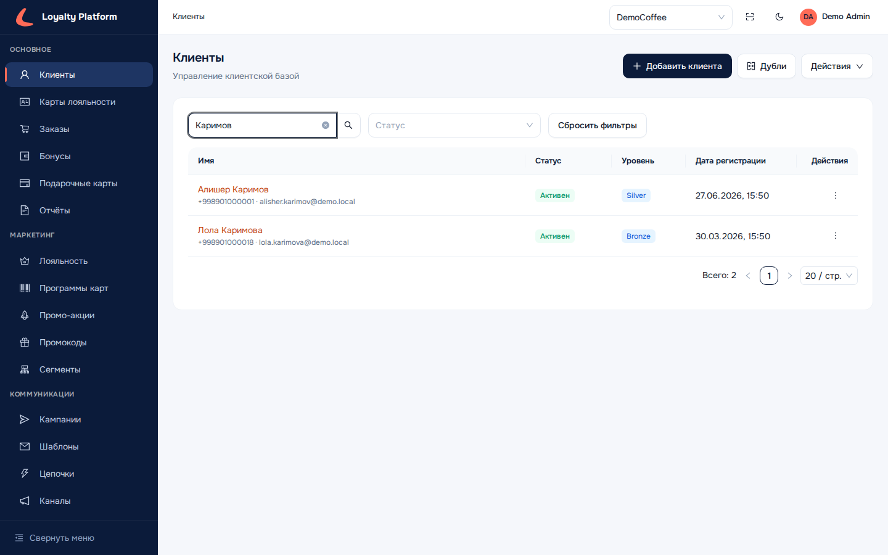
Task: Click the Добавить клиента button
Action: click(677, 66)
